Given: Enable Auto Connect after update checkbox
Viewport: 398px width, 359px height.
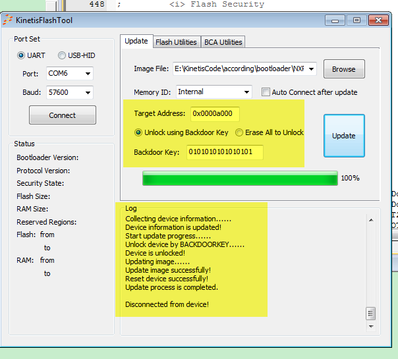Looking at the screenshot, I should tap(266, 92).
